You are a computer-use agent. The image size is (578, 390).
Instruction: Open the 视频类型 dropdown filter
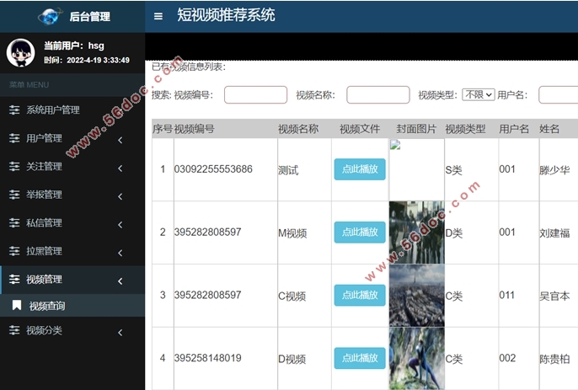point(478,95)
